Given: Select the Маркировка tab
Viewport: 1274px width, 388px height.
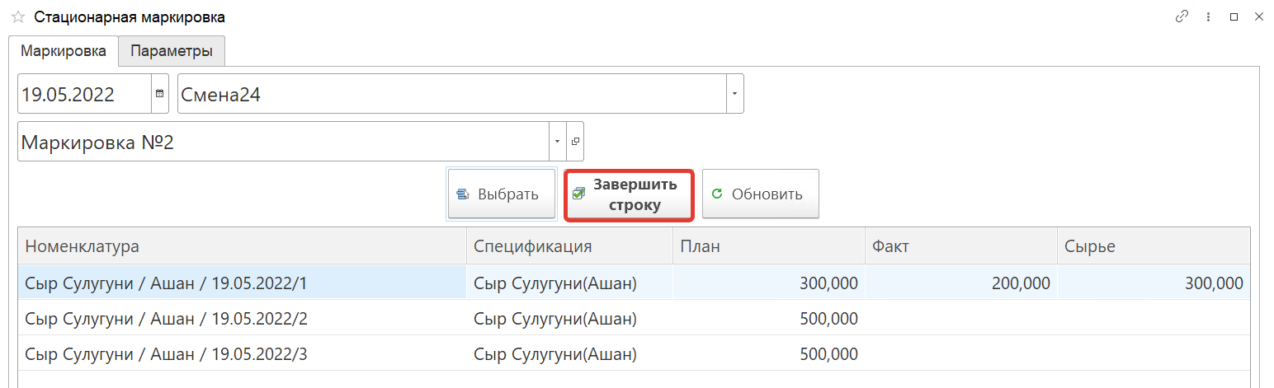Looking at the screenshot, I should click(64, 51).
